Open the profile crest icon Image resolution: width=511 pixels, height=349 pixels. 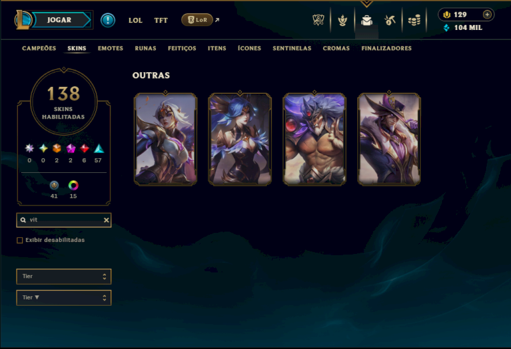(342, 20)
